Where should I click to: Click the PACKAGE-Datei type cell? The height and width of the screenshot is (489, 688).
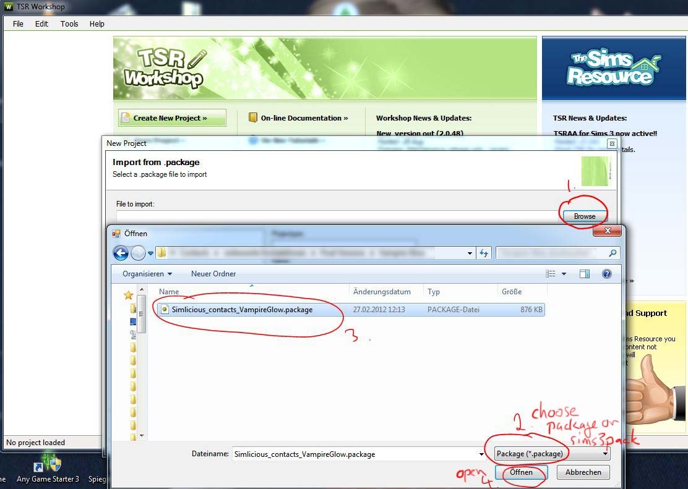click(454, 310)
